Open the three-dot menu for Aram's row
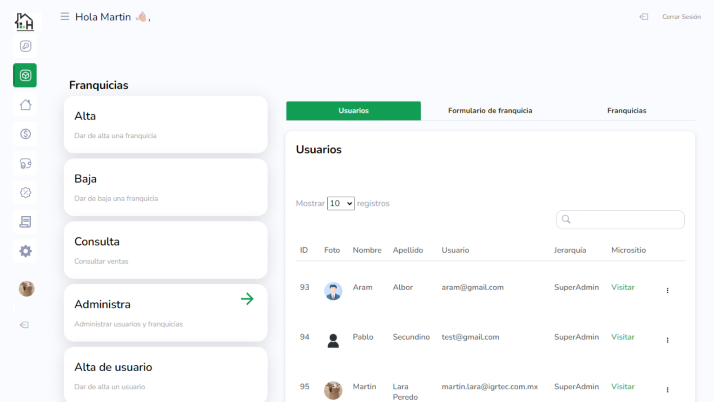 (668, 290)
